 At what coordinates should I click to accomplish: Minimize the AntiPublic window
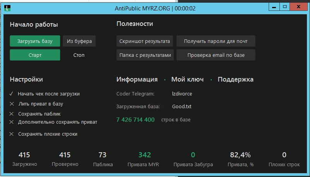(x=274, y=7)
